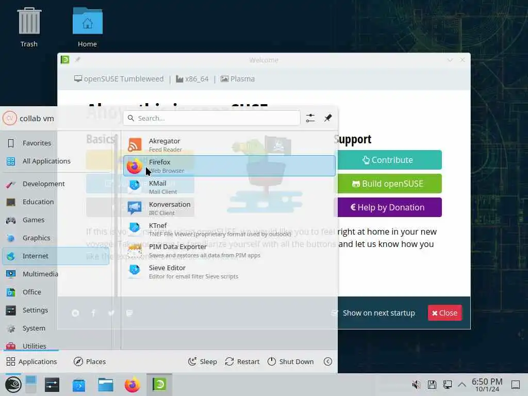Screen dimensions: 528x396
Task: Open the Office category
Action: pyautogui.click(x=56, y=292)
